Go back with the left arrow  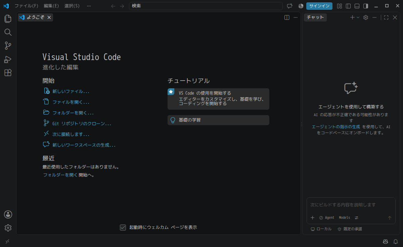pyautogui.click(x=113, y=6)
